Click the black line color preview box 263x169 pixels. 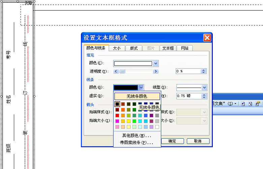[x=126, y=88]
